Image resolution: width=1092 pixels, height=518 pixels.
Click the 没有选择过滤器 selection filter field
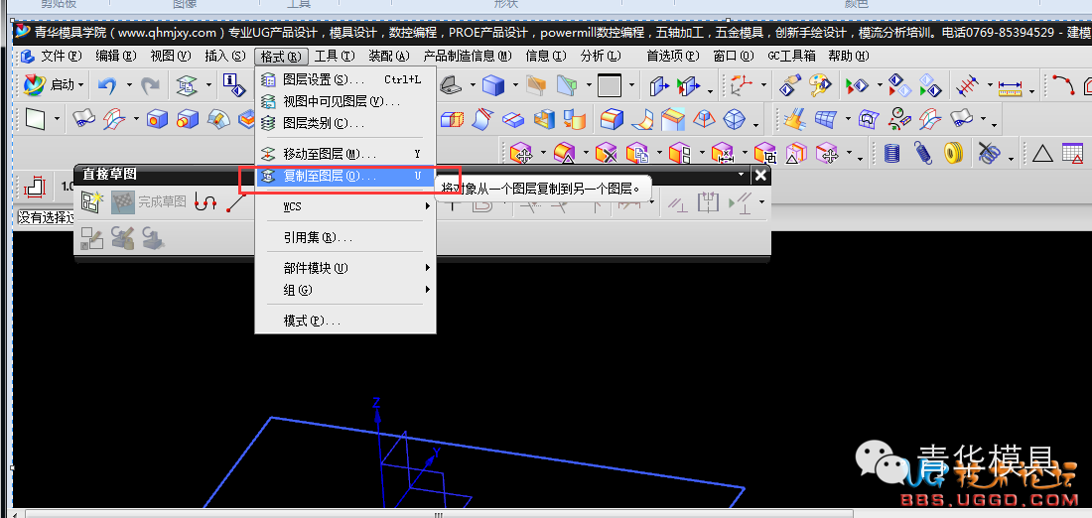coord(46,218)
